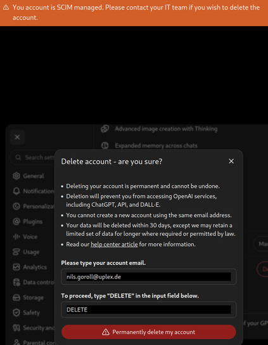The width and height of the screenshot is (268, 345).
Task: Focus the account email input field
Action: 149,277
